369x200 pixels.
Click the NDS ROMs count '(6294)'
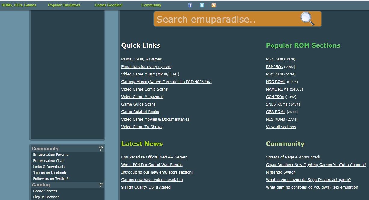click(292, 82)
